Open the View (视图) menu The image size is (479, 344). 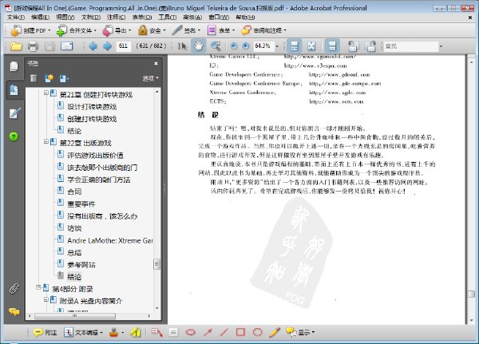(65, 18)
